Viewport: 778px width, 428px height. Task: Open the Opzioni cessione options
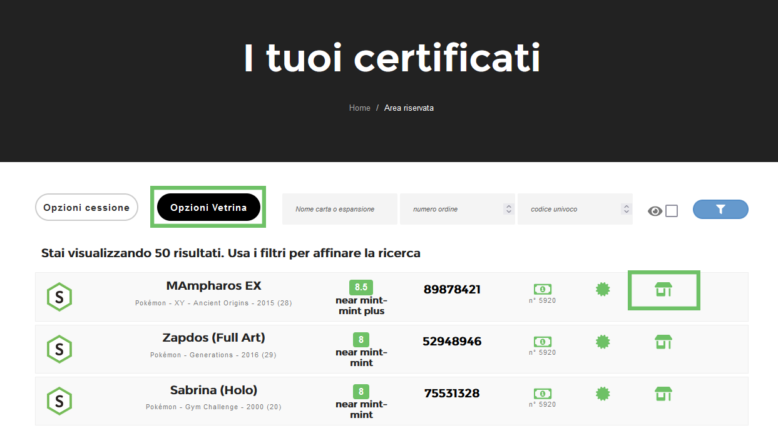(x=86, y=207)
